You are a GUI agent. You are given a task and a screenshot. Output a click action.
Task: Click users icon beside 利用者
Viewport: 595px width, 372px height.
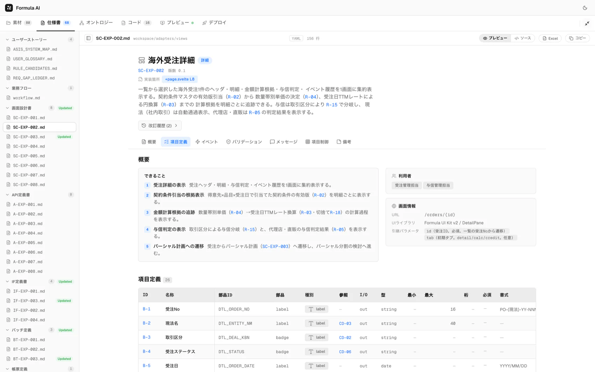[394, 176]
